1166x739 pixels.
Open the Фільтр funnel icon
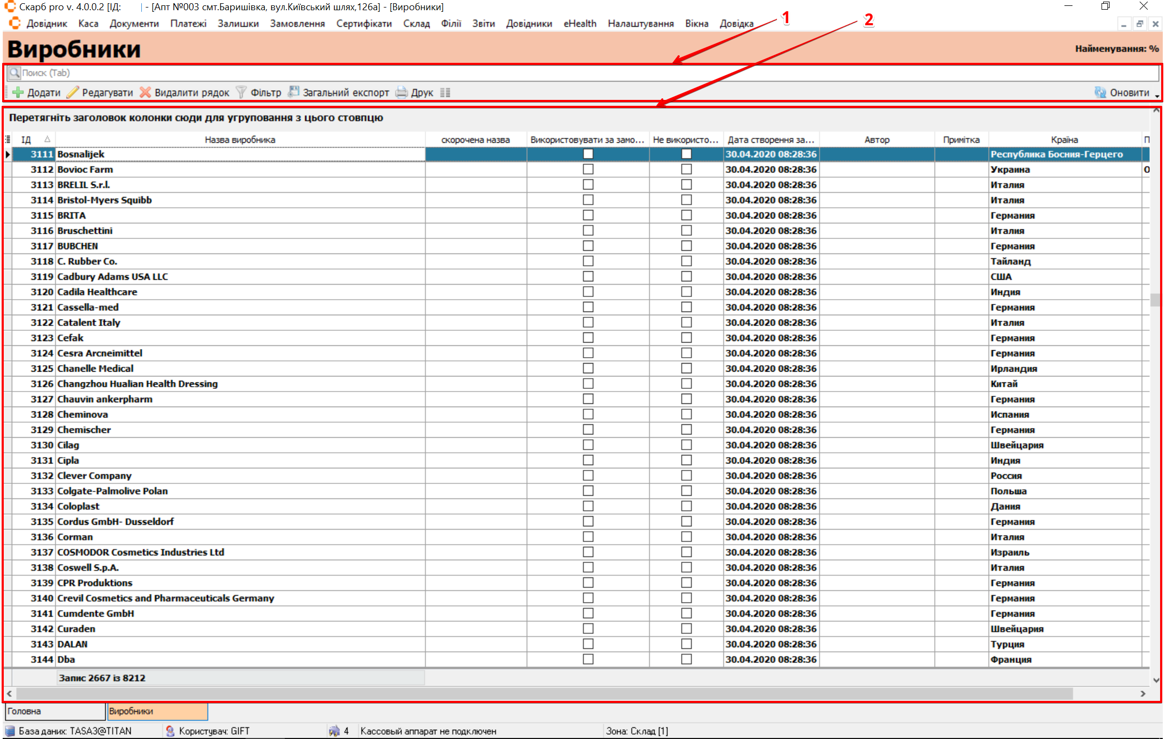click(241, 92)
